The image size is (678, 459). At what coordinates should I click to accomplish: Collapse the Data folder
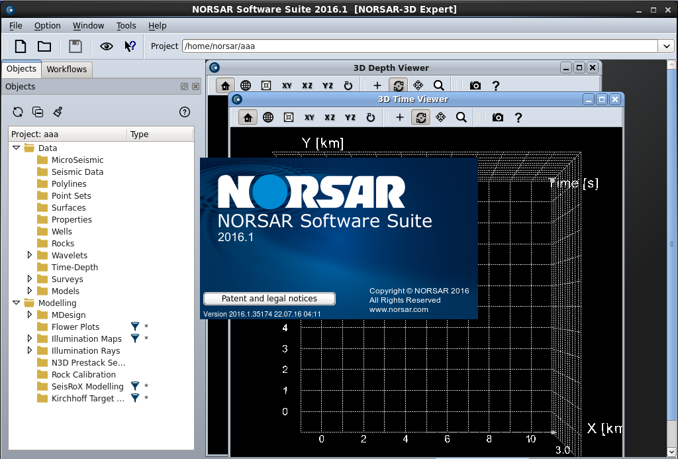(17, 148)
